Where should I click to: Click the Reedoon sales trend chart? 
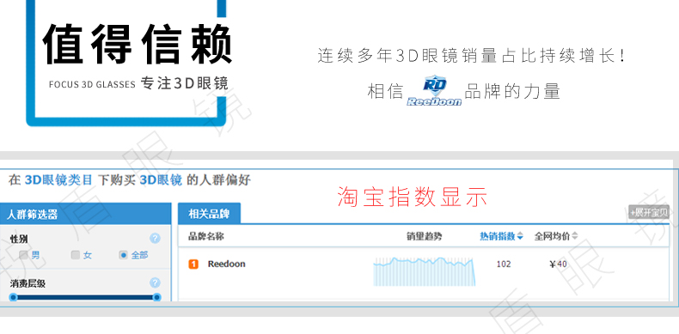pos(425,271)
